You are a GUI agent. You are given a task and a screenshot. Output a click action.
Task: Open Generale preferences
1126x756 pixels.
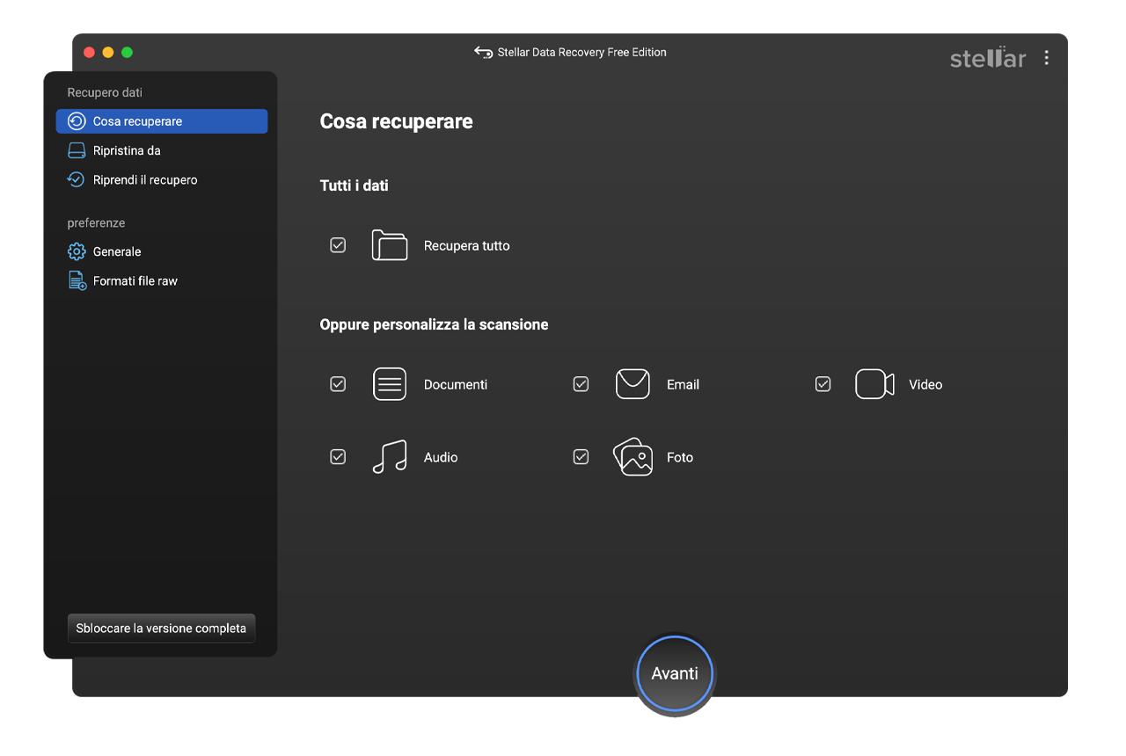(x=117, y=251)
